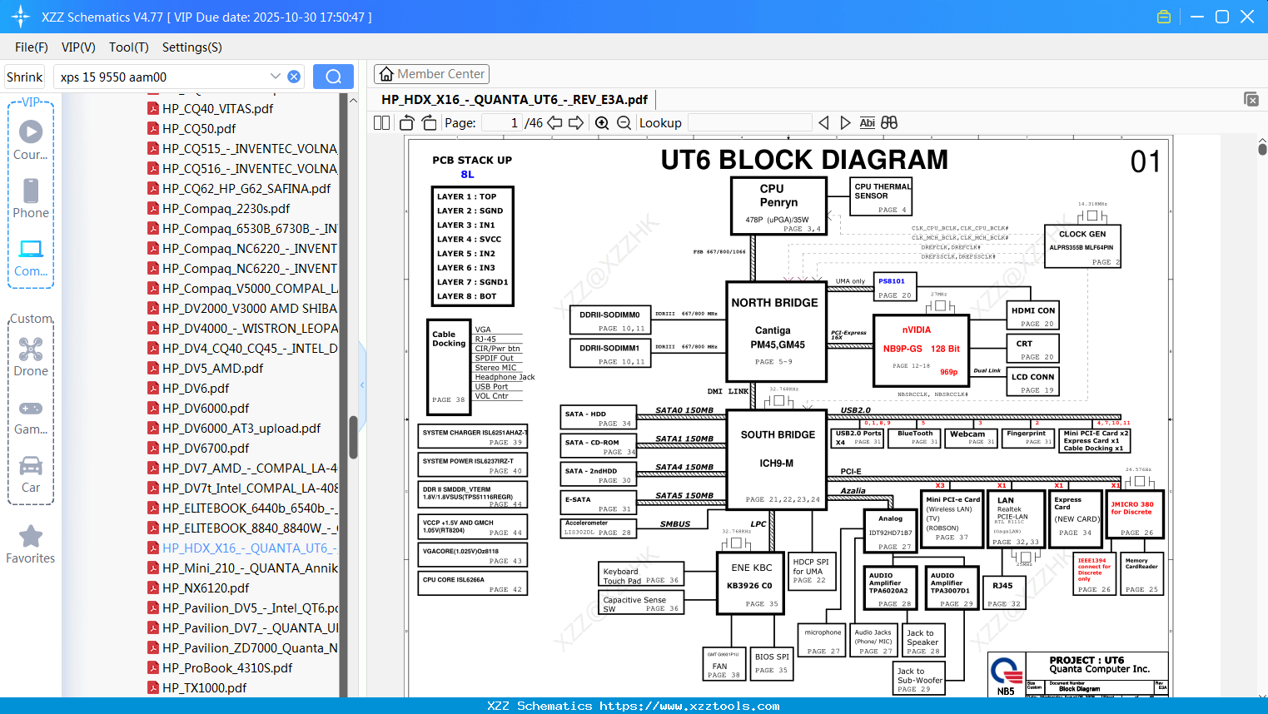Toggle Abi whole-word match option
Viewport: 1268px width, 714px height.
point(867,122)
